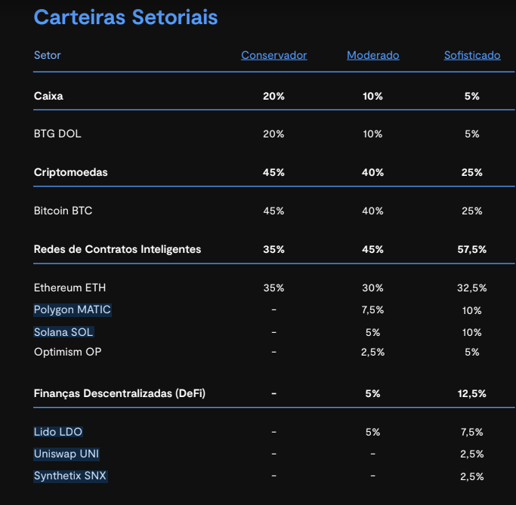Select the Caixa category row label
This screenshot has width=516, height=505.
48,96
